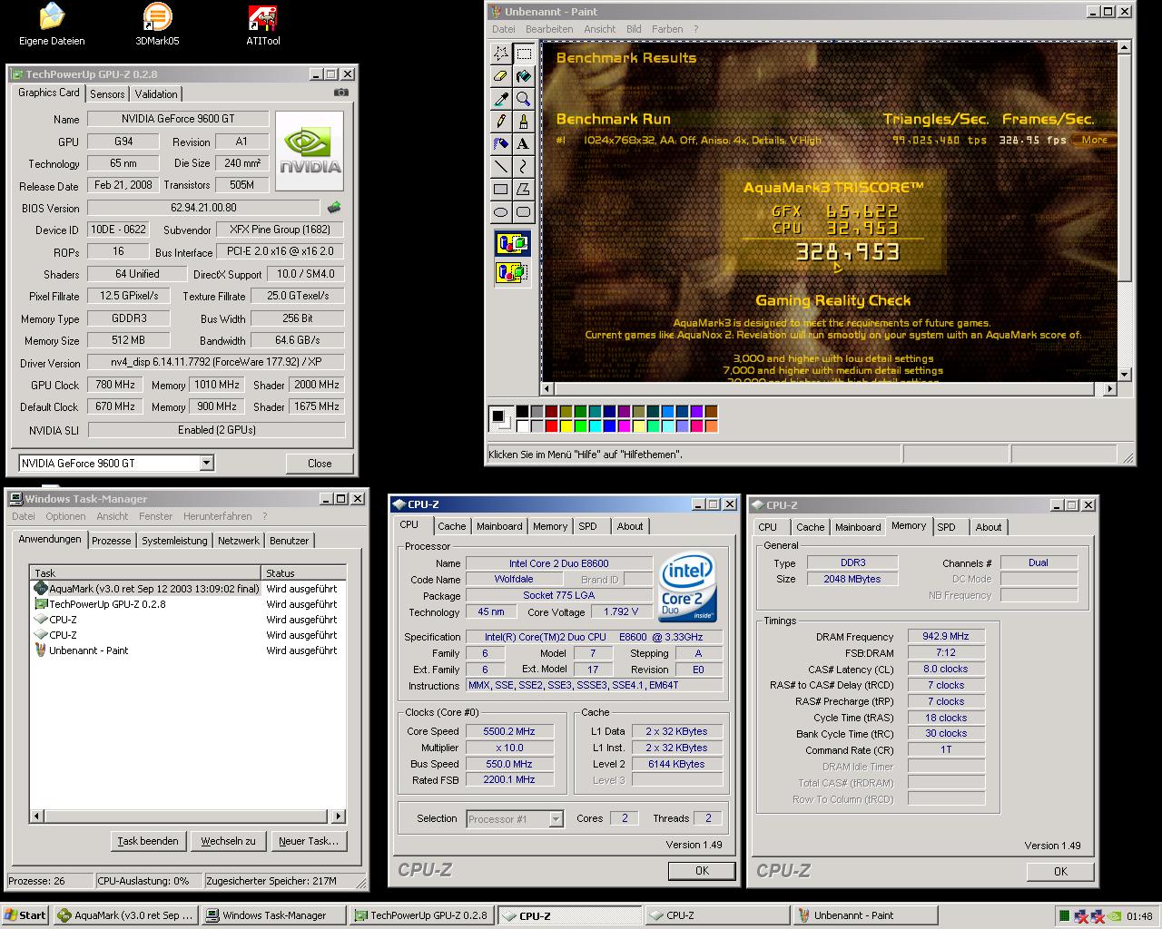This screenshot has width=1162, height=929.
Task: Click the Windows Start button
Action: 25,915
